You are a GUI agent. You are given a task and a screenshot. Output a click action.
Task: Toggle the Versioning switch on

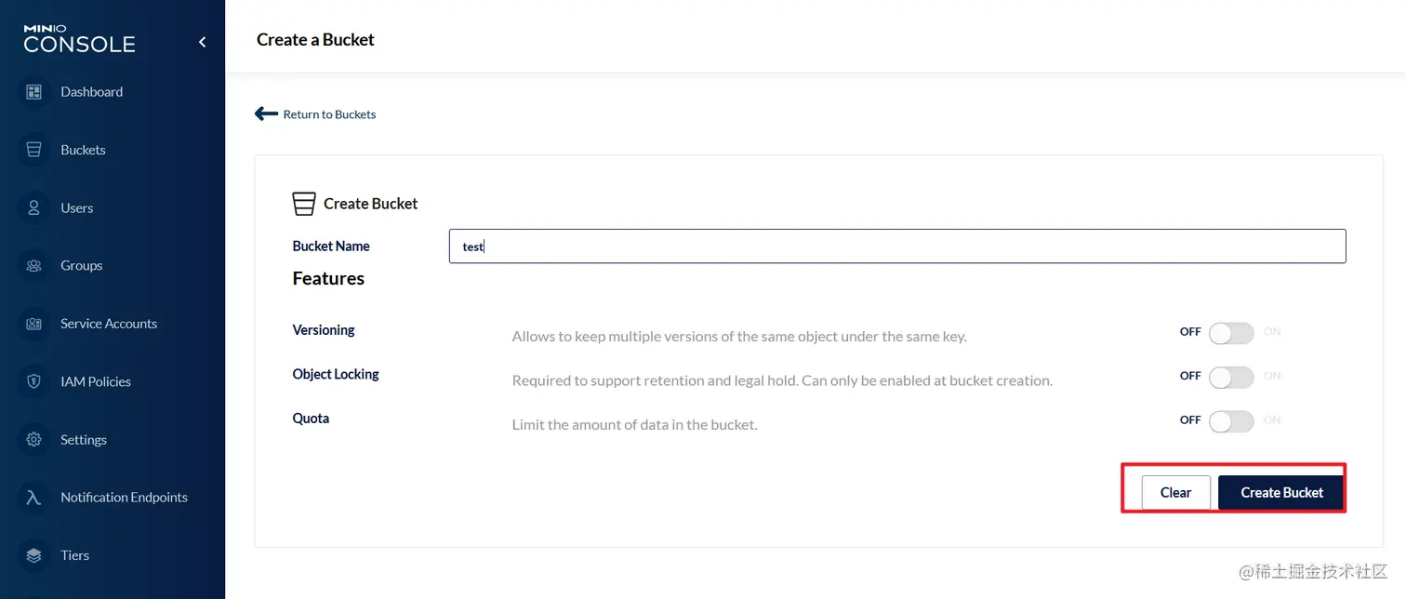(x=1231, y=332)
